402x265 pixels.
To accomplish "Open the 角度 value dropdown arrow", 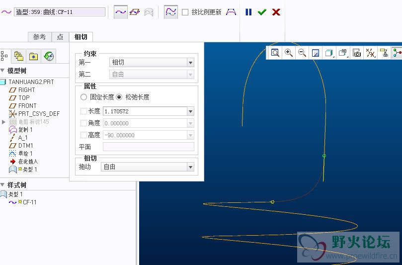I will (190, 123).
